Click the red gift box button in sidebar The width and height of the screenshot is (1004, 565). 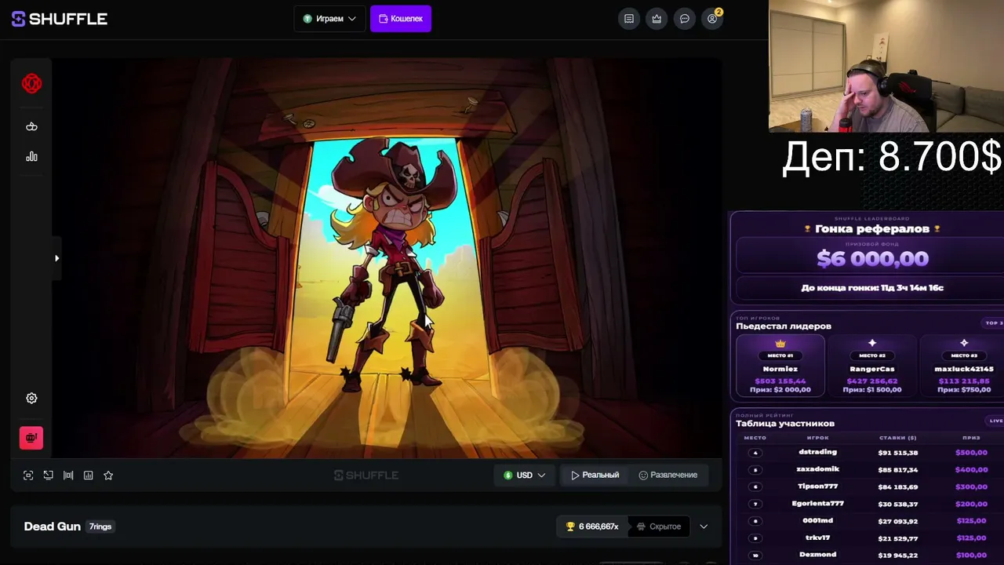pyautogui.click(x=31, y=438)
